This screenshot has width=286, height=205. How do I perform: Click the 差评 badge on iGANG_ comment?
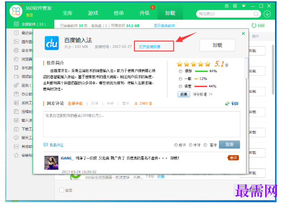point(233,158)
